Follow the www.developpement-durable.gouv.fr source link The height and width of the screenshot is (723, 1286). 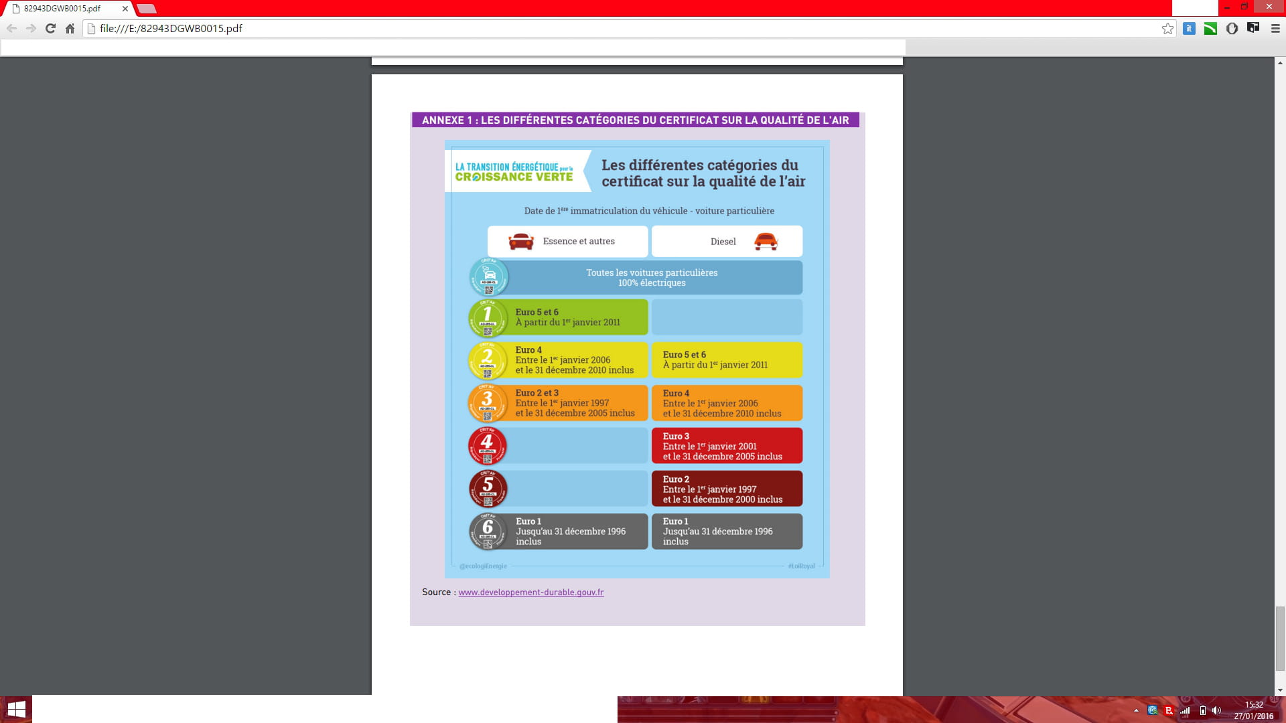[530, 592]
